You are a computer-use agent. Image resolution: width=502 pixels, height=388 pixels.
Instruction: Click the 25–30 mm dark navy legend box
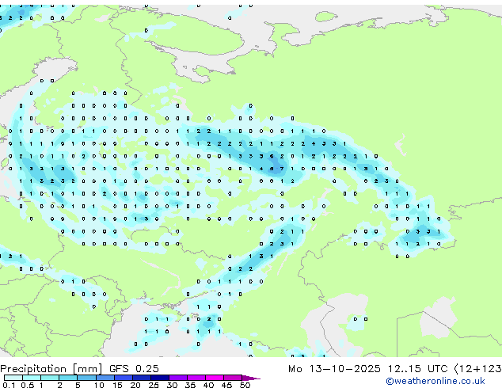click(159, 378)
